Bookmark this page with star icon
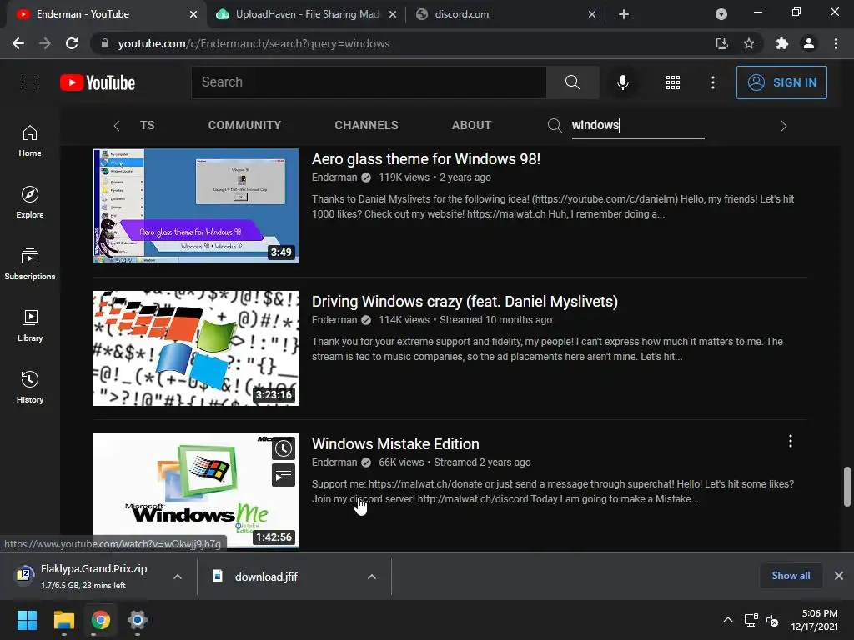Screen dimensions: 854x640 pos(749,43)
